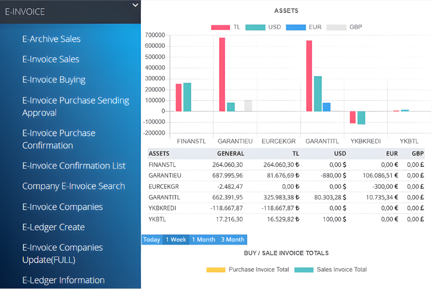Open Company E-Invoice Search
This screenshot has width=433, height=289.
coord(74,186)
